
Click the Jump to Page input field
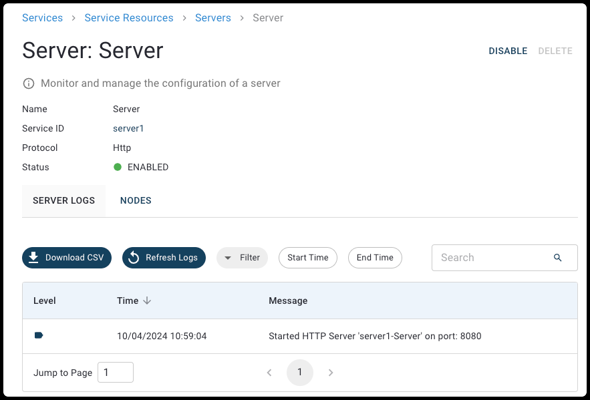point(116,373)
